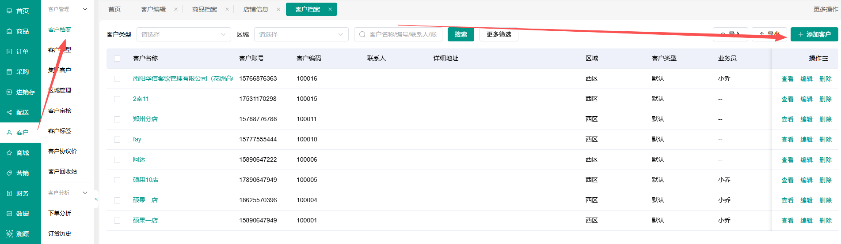Open the 数据 sidebar module
The height and width of the screenshot is (244, 841).
click(20, 214)
